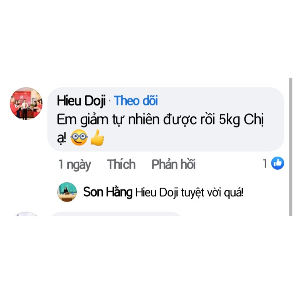Viewport: 294px width, 294px height.
Task: Reply using the Phản hồi button
Action: click(173, 164)
